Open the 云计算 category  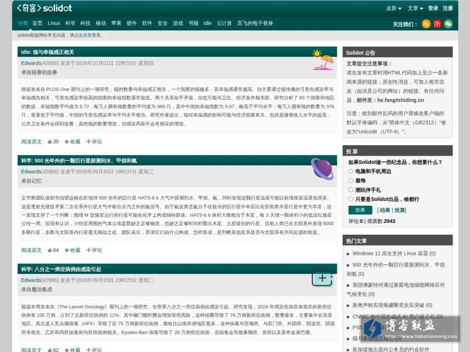coord(224,23)
